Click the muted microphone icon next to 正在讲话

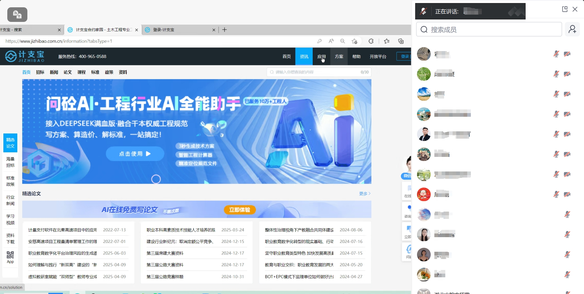click(x=423, y=12)
